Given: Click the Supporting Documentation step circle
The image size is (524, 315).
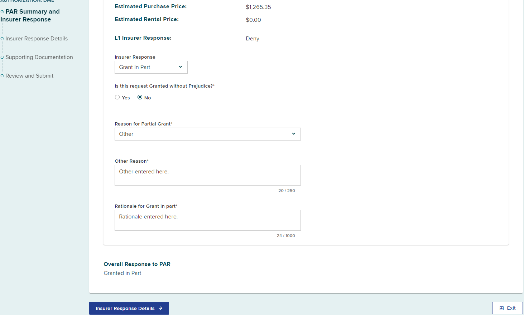Looking at the screenshot, I should coord(2,57).
